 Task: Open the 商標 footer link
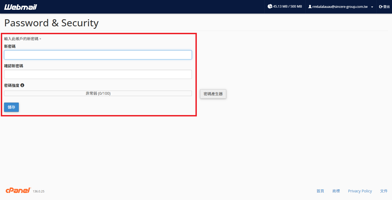click(336, 191)
